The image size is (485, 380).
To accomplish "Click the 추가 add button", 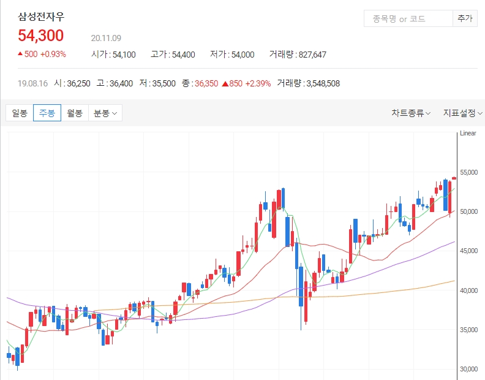I will [x=465, y=18].
